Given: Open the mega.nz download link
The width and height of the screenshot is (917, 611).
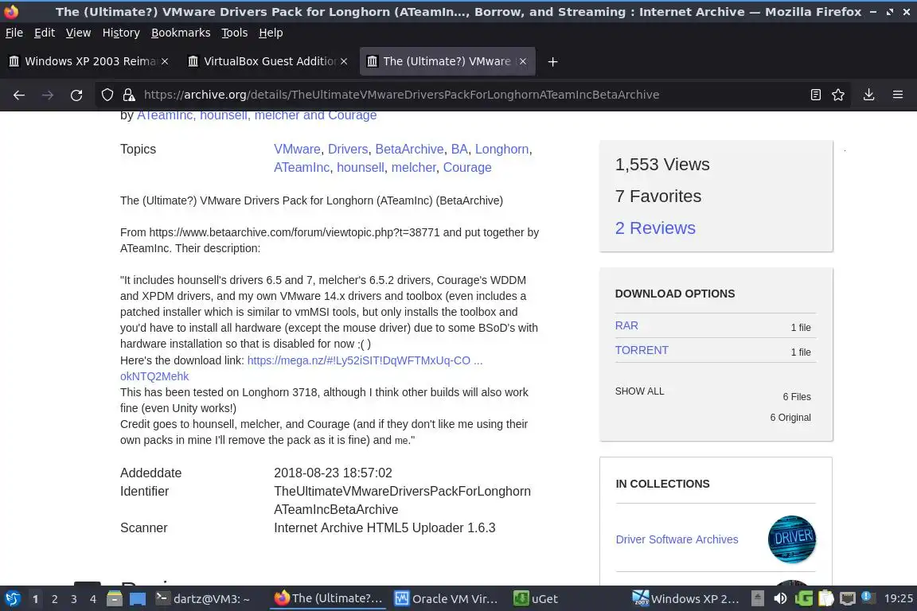Looking at the screenshot, I should pyautogui.click(x=365, y=360).
